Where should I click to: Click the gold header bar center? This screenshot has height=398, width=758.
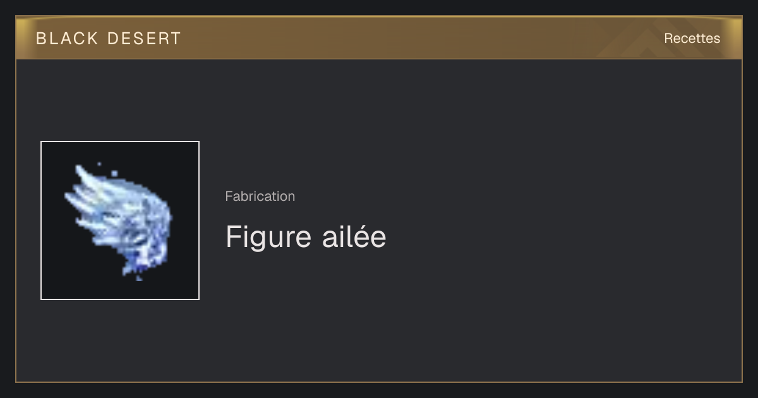coord(379,38)
